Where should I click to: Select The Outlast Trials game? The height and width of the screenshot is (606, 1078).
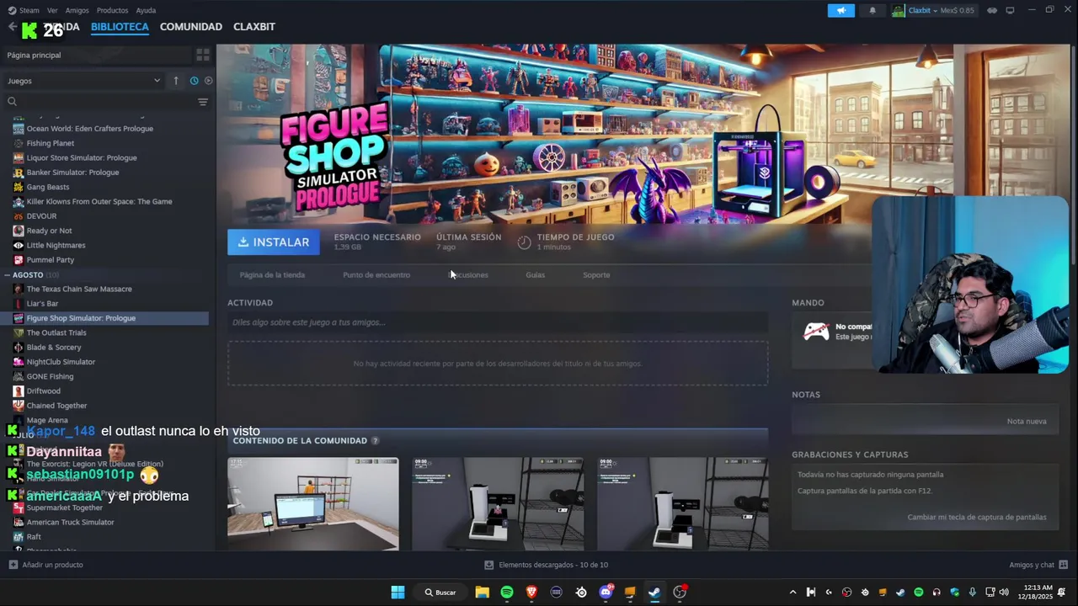click(x=56, y=332)
